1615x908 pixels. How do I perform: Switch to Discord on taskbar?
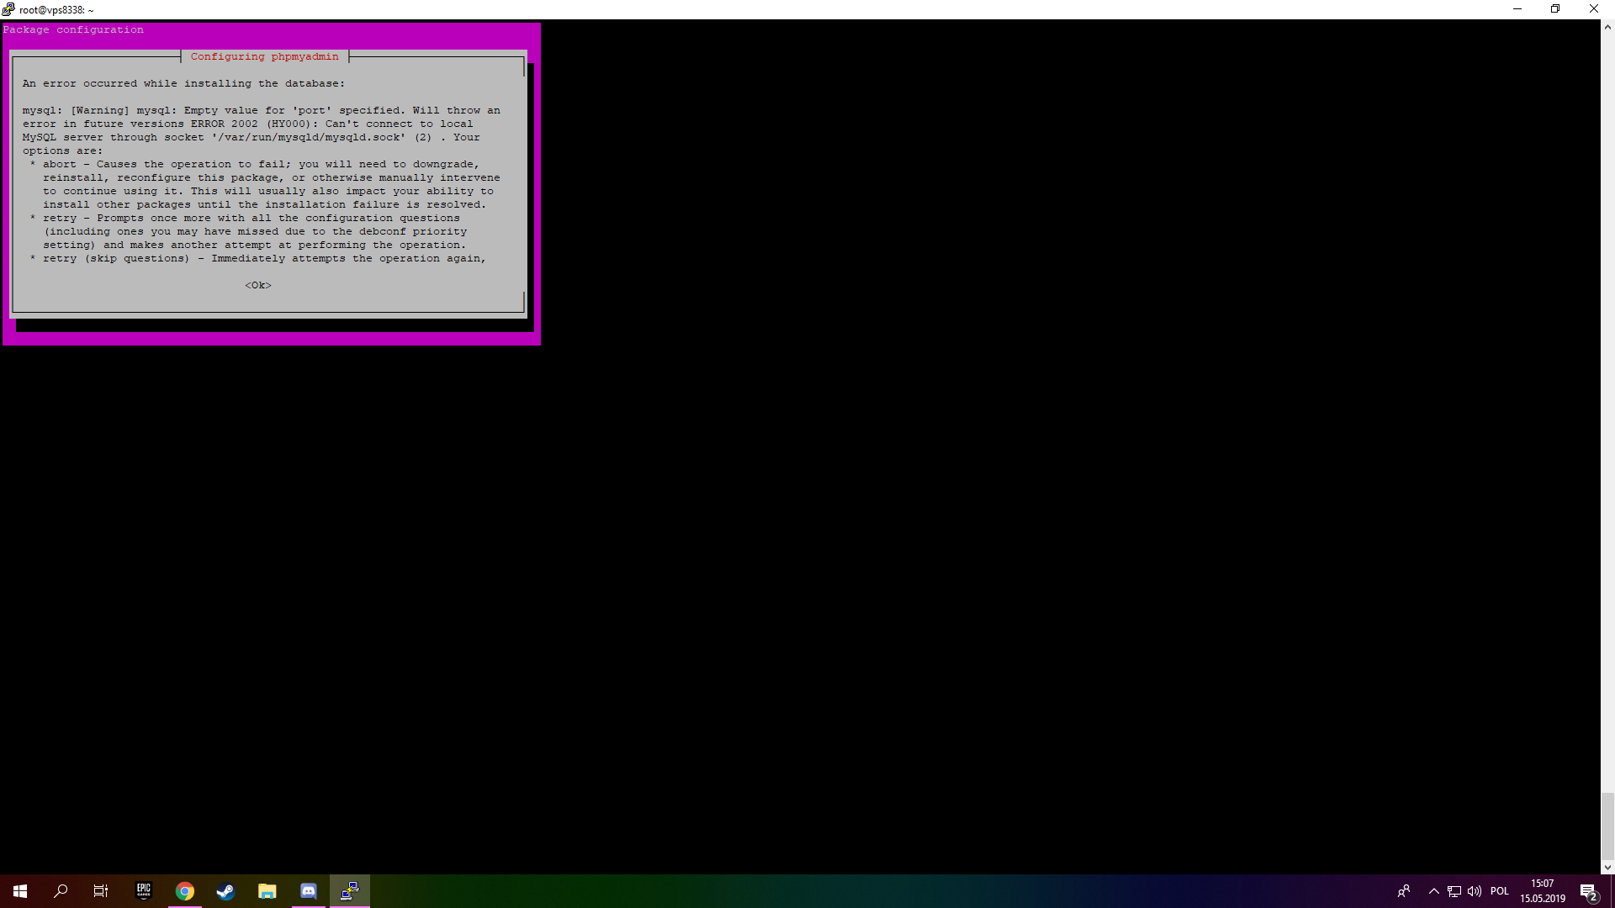tap(309, 891)
